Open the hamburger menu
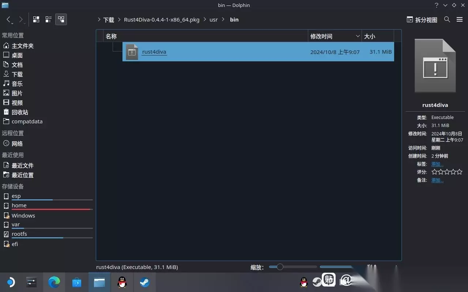The width and height of the screenshot is (468, 292). [460, 19]
